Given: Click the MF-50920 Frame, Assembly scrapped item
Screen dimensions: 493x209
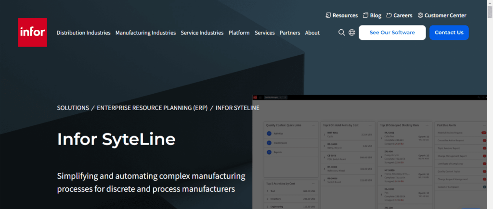Looking at the screenshot, I should [x=404, y=176].
